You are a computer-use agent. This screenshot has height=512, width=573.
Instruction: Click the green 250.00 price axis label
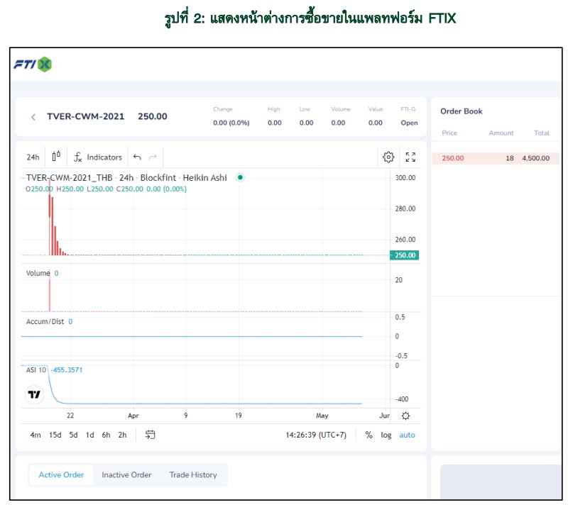[405, 255]
